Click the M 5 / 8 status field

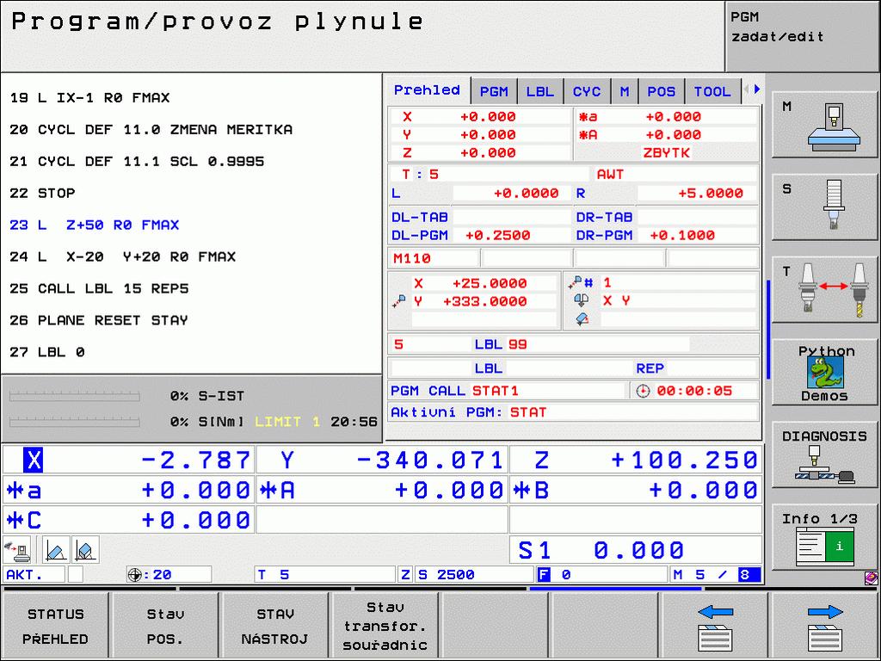click(716, 574)
